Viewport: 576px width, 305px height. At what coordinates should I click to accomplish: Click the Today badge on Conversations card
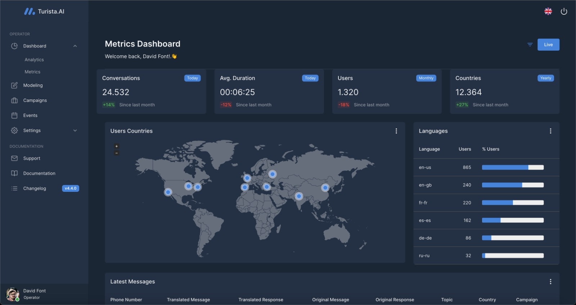tap(193, 78)
